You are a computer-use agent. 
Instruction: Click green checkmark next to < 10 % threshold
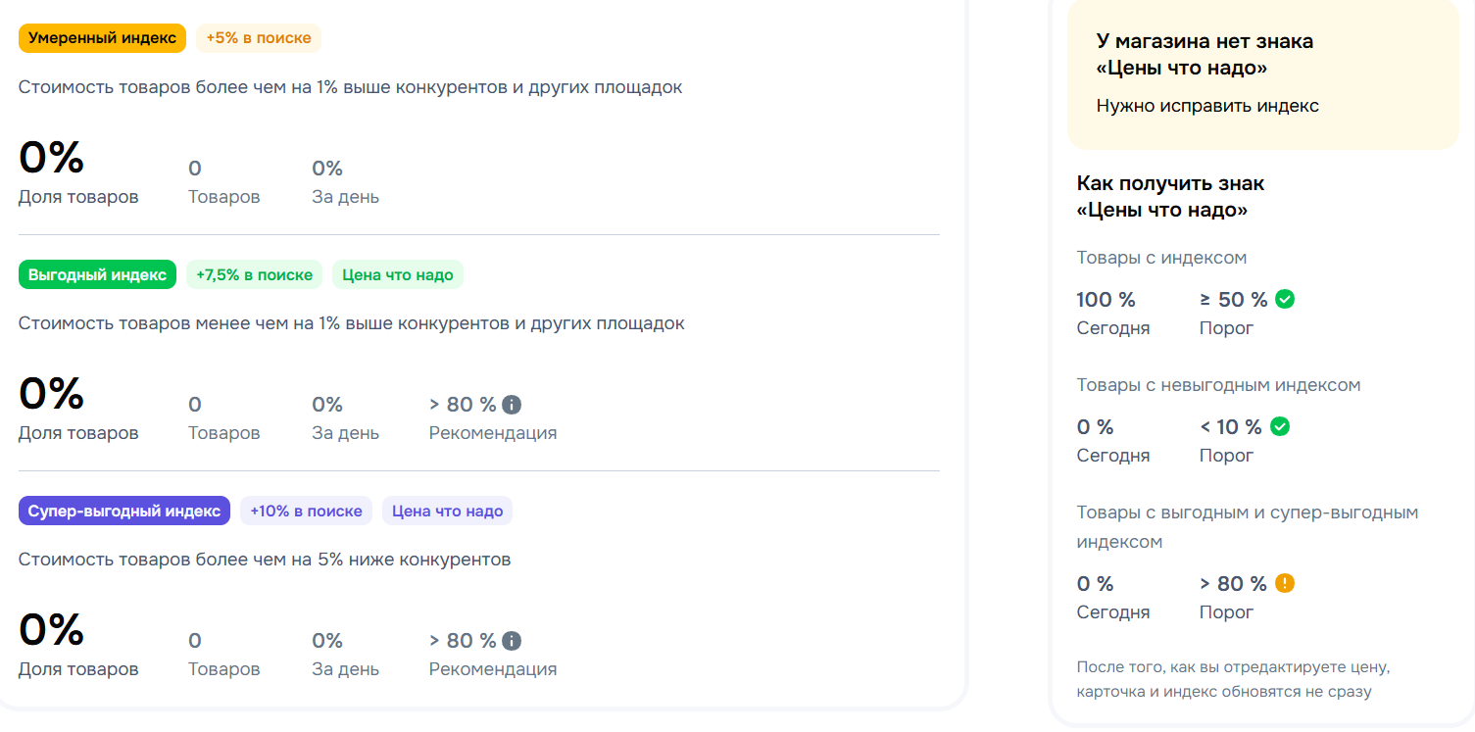click(1280, 426)
